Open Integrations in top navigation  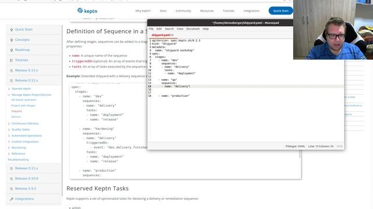tap(251, 11)
